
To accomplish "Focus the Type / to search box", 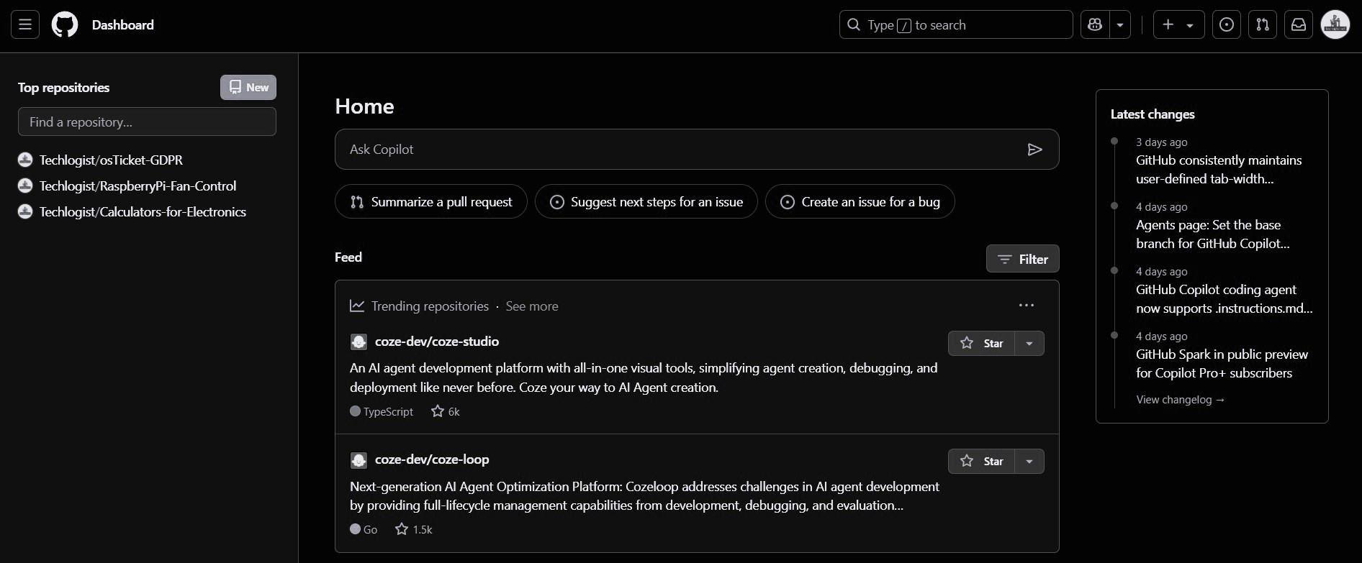I will [x=956, y=24].
